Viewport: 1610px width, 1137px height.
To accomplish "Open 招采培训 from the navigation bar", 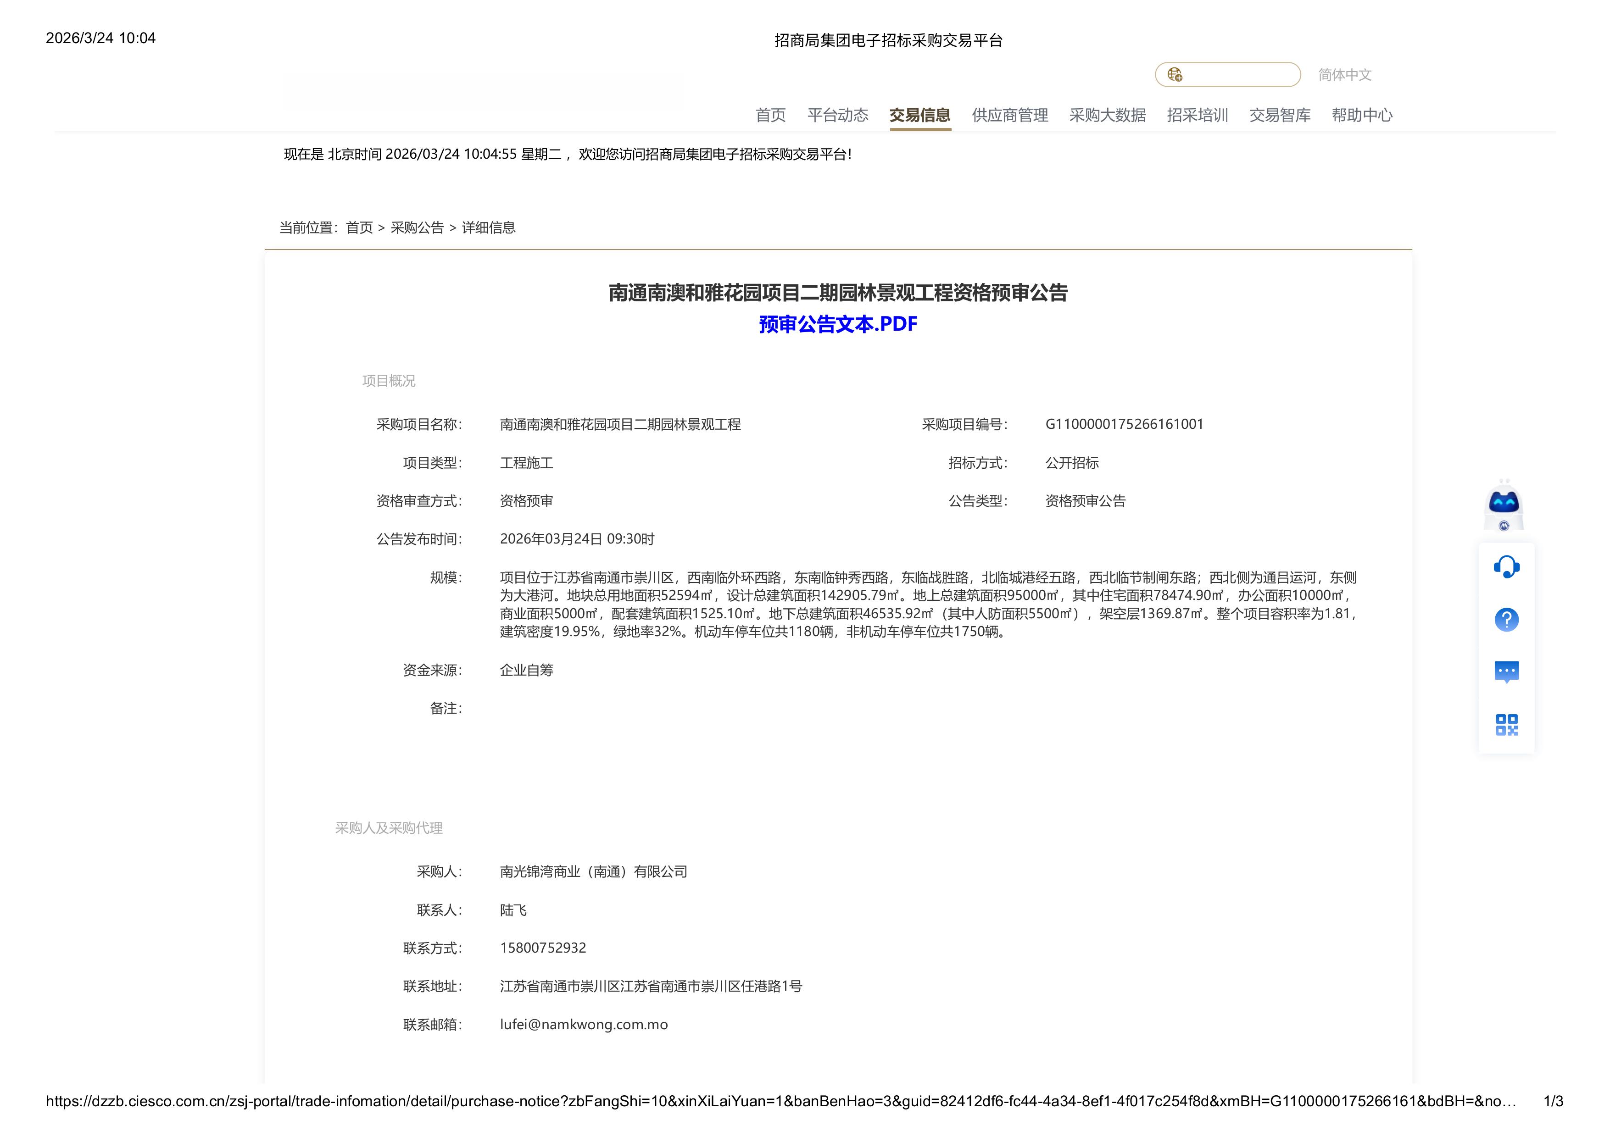I will point(1197,115).
